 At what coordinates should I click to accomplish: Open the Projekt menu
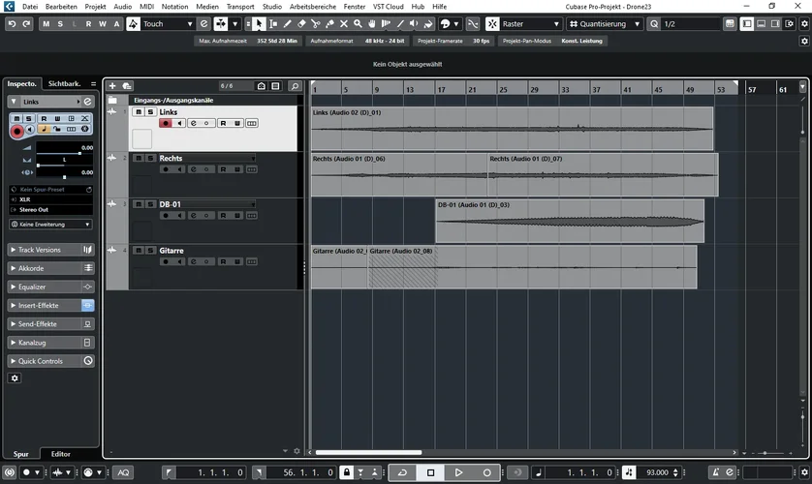[95, 6]
